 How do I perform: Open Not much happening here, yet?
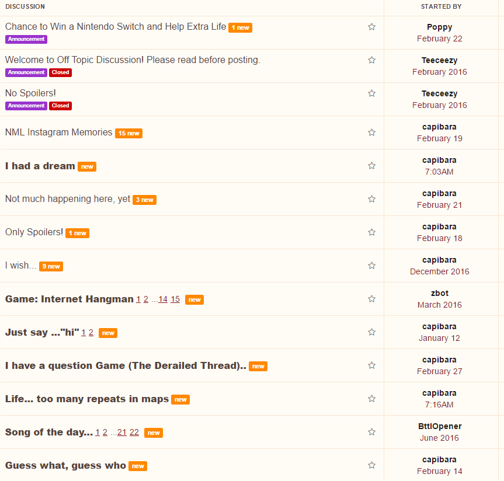(68, 199)
